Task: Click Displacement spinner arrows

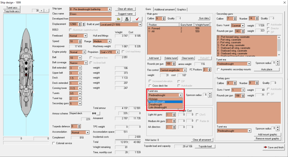Action: 80,24
